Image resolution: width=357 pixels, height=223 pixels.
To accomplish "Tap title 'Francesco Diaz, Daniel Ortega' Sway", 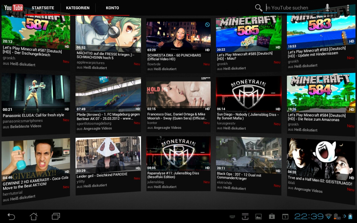I will click(177, 116).
